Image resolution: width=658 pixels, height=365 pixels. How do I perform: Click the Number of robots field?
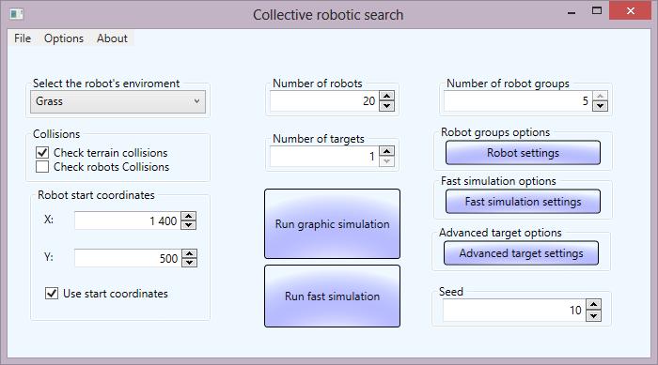[324, 101]
